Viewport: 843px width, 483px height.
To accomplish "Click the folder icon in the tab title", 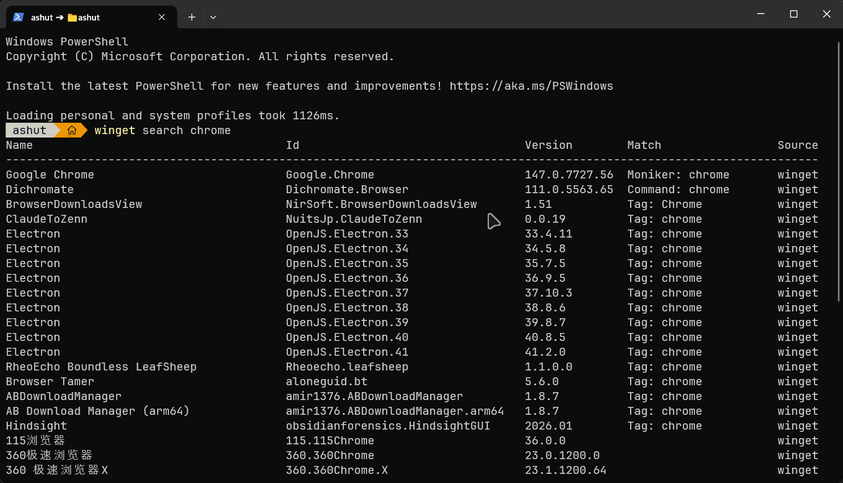I will (72, 18).
